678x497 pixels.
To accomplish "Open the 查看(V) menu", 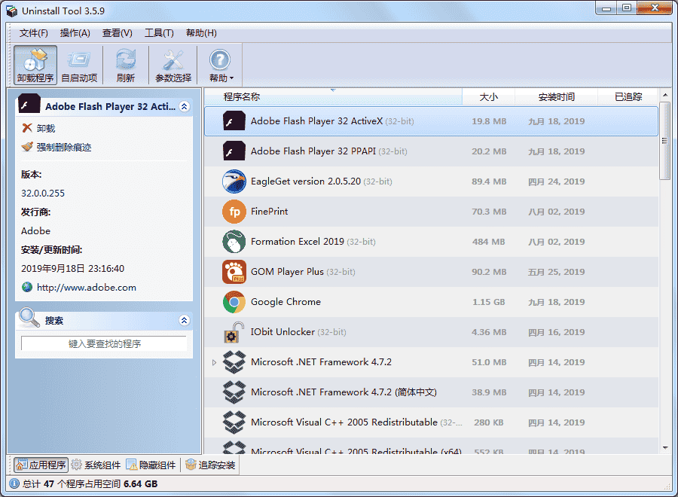I will click(118, 33).
